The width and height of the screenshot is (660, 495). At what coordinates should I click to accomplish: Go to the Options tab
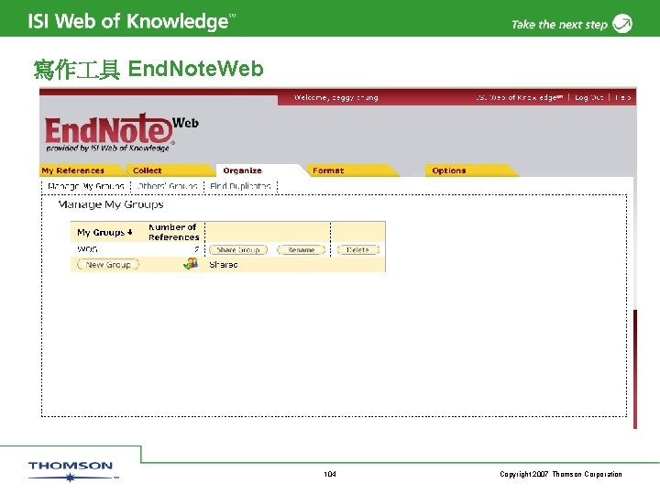[x=448, y=170]
